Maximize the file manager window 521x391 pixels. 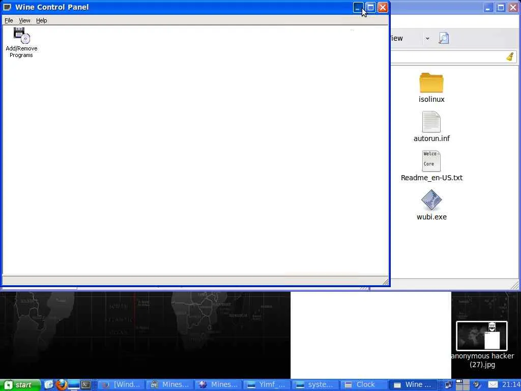pos(501,7)
